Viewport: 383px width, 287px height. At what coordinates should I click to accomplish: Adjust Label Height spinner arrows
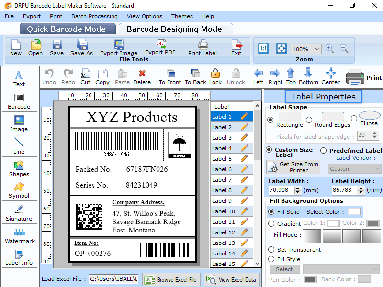(x=361, y=190)
